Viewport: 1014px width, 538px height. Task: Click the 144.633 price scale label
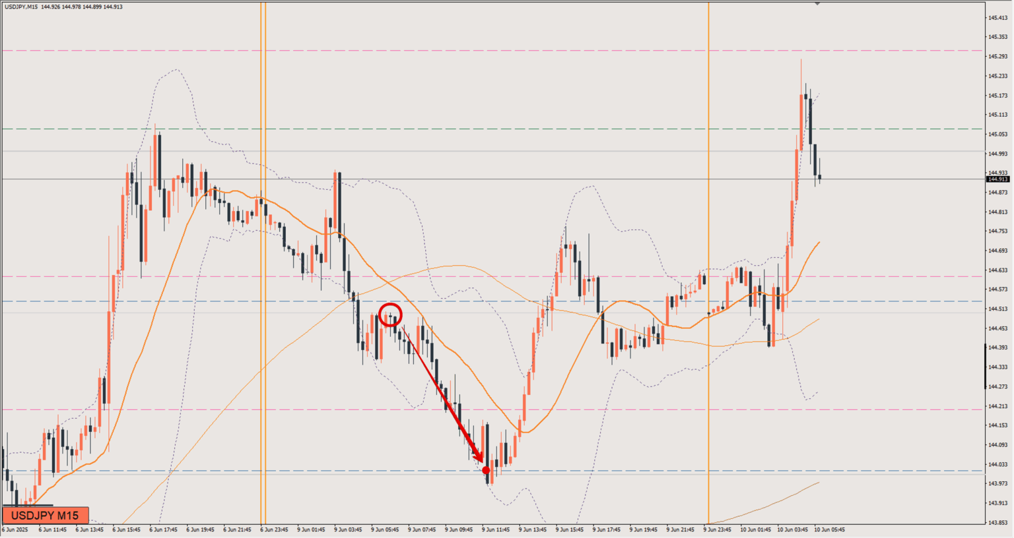[997, 270]
